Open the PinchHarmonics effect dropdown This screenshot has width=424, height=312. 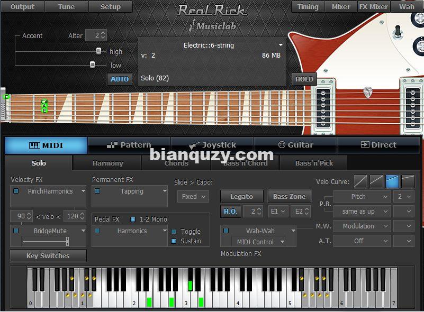[83, 191]
